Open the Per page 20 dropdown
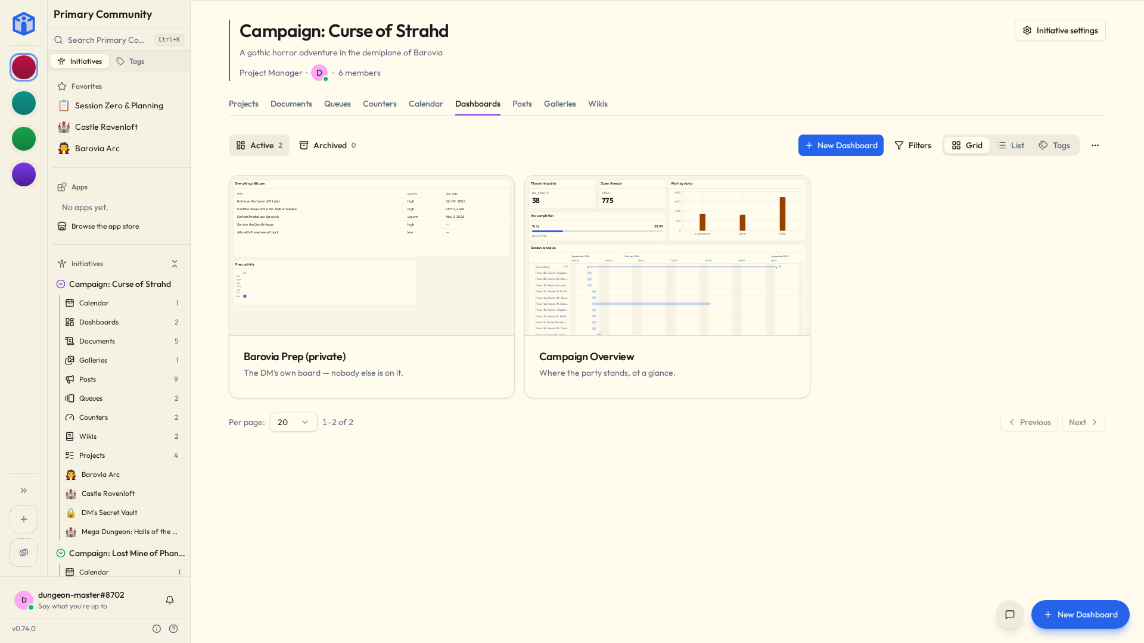The height and width of the screenshot is (643, 1144). click(294, 422)
